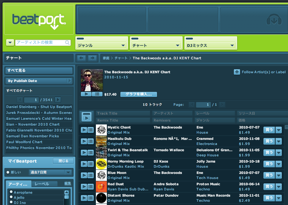Open the 過去7日間 period dropdown
Viewport: 288px width, 205px height.
51,172
